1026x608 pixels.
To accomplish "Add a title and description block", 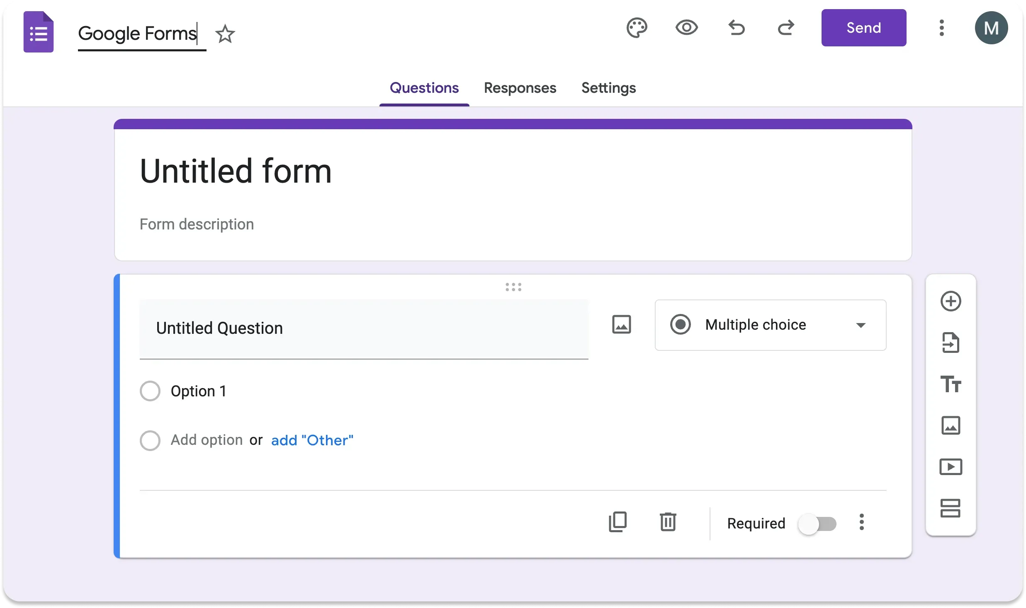I will pos(951,384).
